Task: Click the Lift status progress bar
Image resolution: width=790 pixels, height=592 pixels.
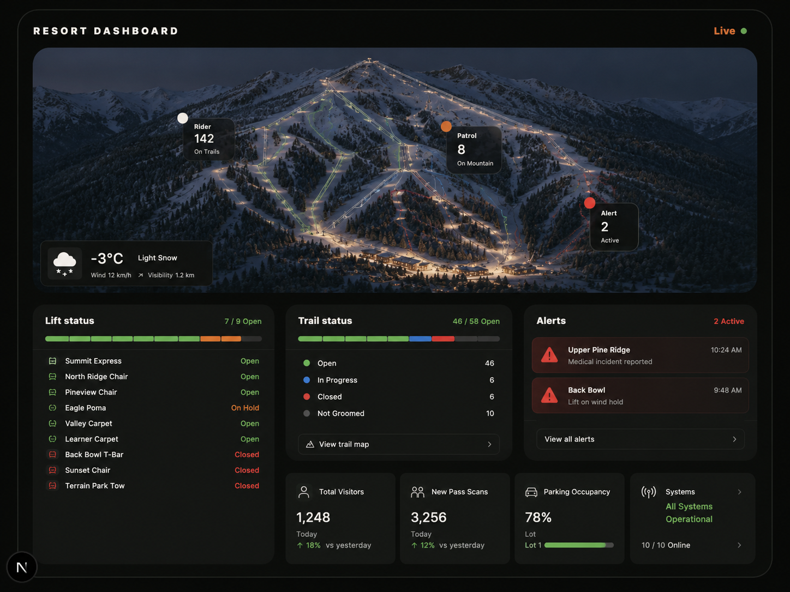Action: [153, 339]
